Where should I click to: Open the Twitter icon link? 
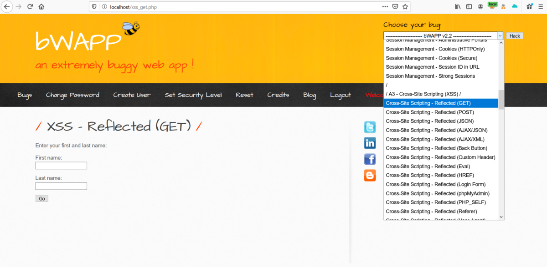click(370, 127)
